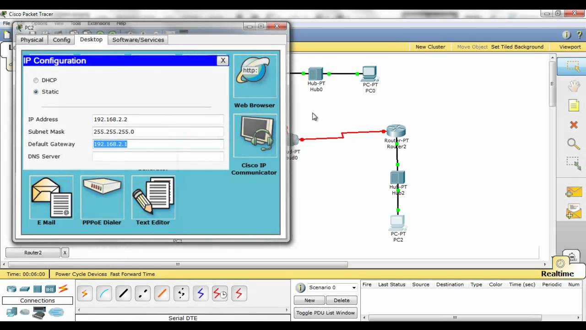586x330 pixels.
Task: Open the network information 'i' icon
Action: click(566, 35)
